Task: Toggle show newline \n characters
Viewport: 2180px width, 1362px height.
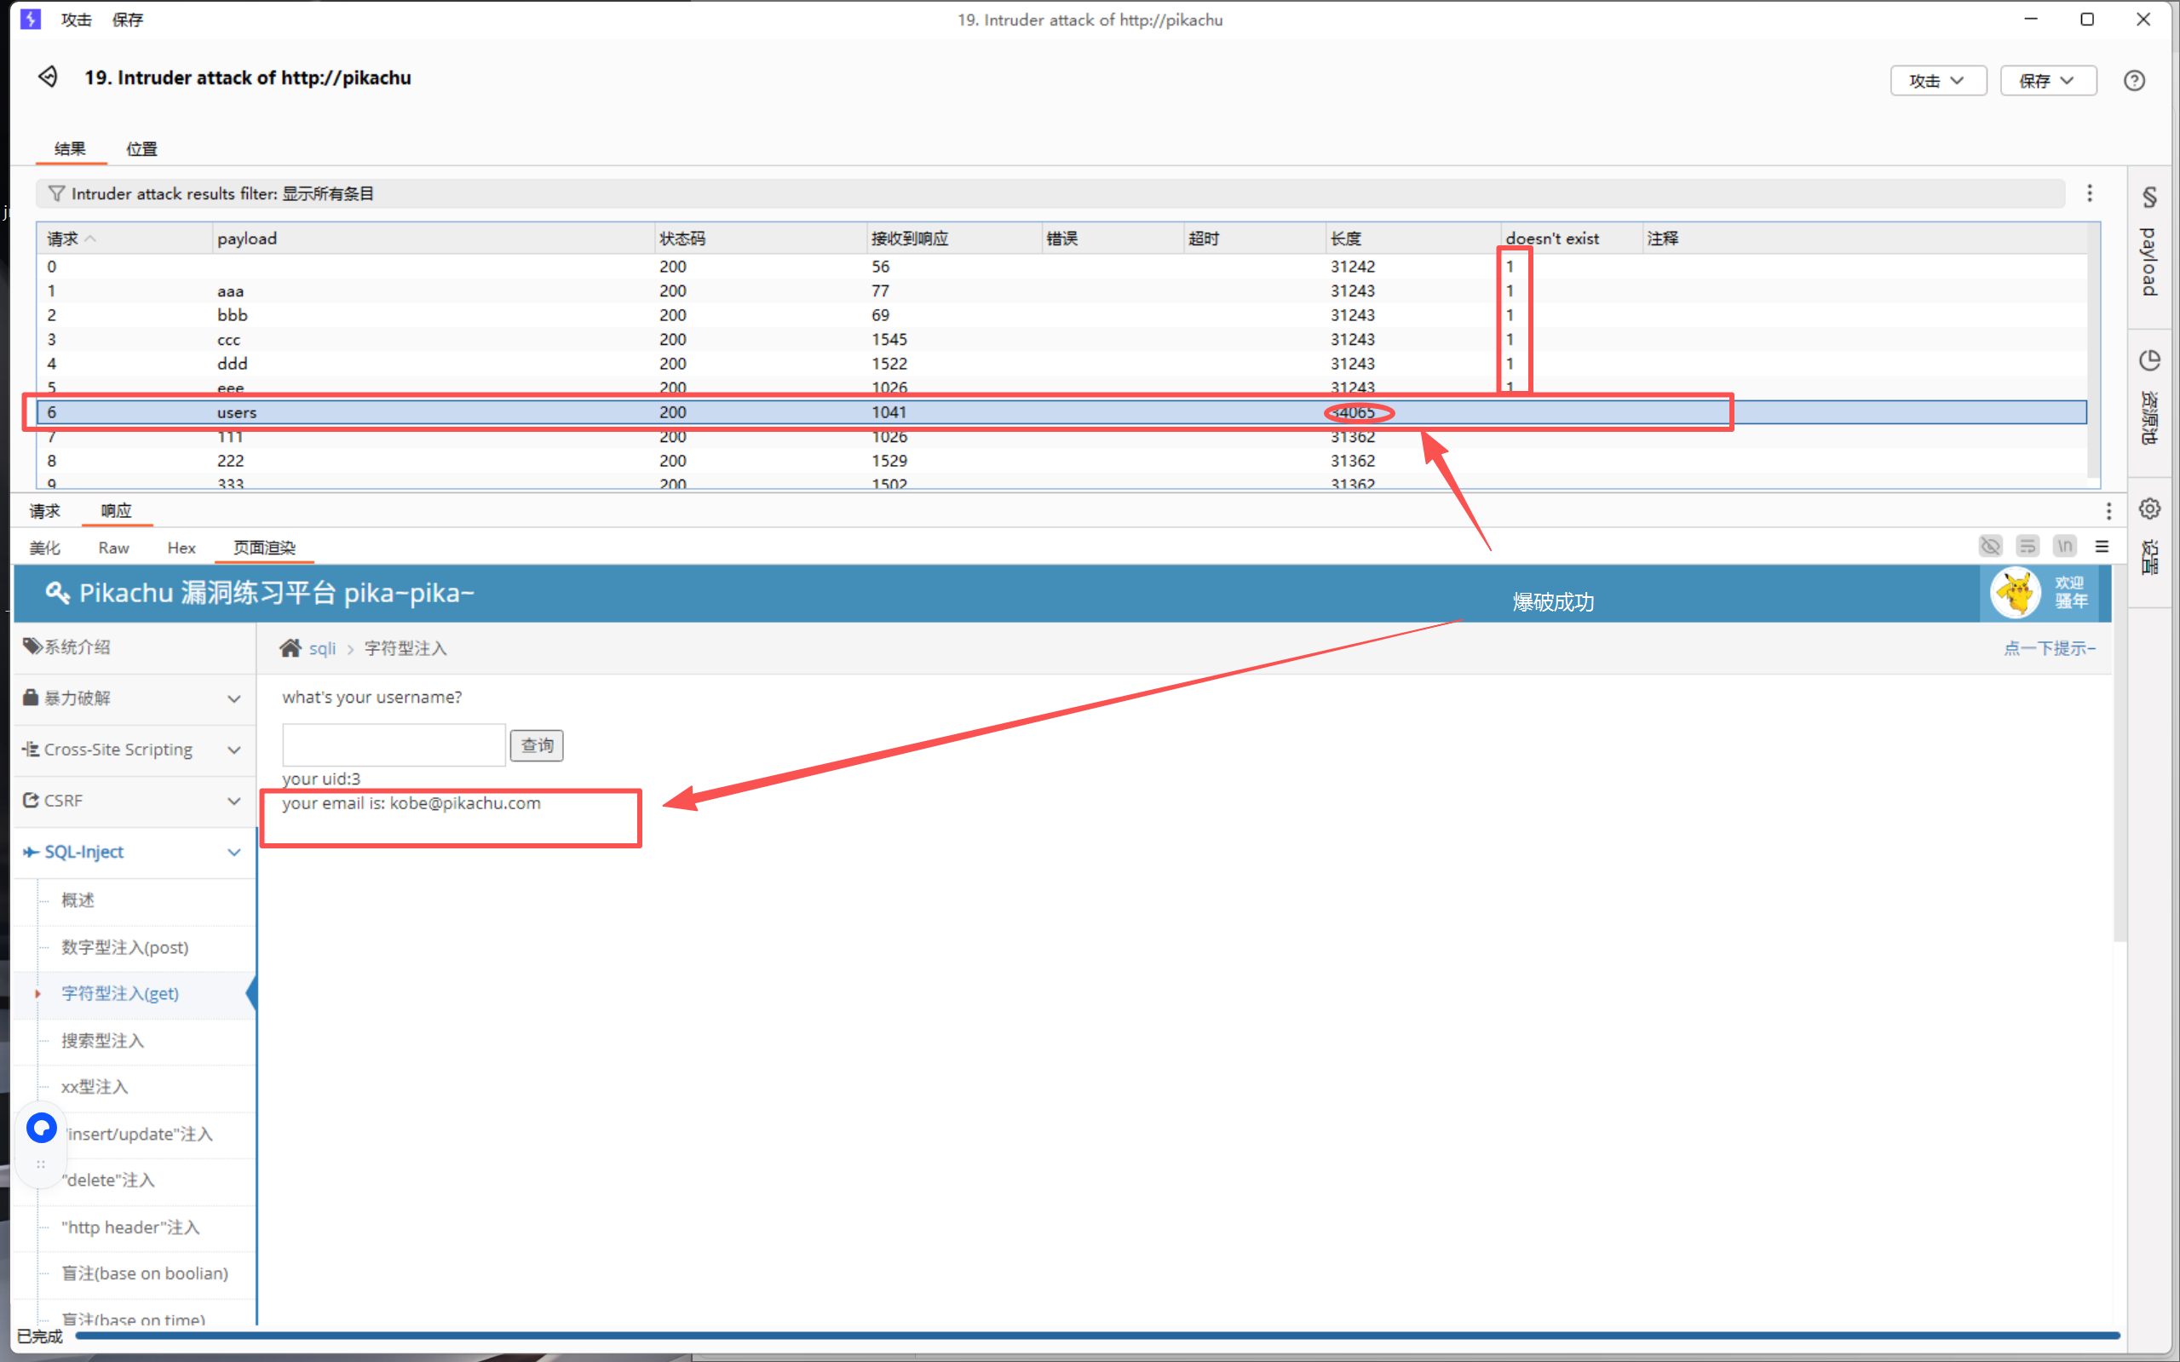Action: click(2065, 547)
